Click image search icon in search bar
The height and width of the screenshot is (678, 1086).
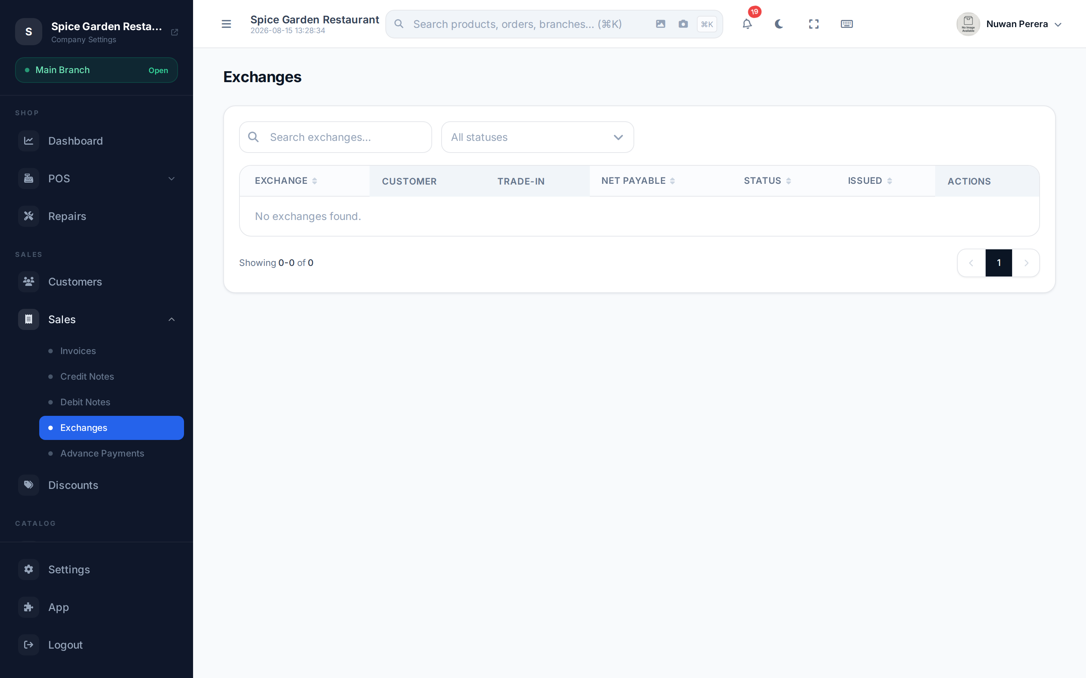coord(661,24)
